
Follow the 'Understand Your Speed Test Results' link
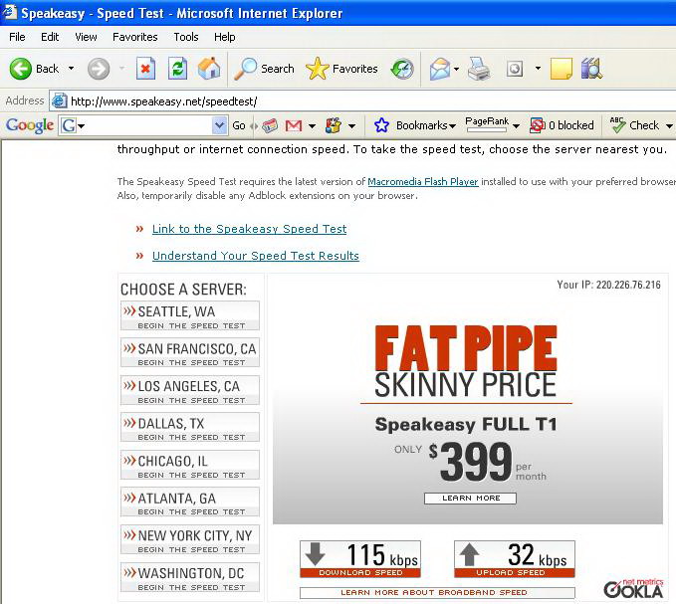tap(255, 256)
